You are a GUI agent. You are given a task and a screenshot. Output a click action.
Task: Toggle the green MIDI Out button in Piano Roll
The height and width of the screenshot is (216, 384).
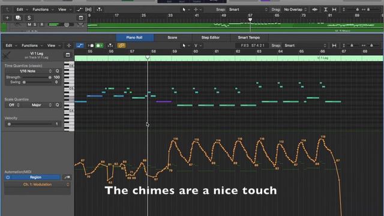pyautogui.click(x=99, y=46)
